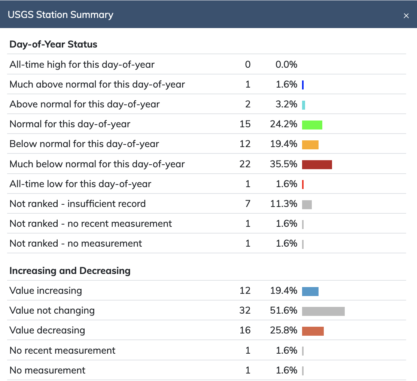Close the USGS Station Summary dialog
This screenshot has height=381, width=417.
(x=406, y=16)
